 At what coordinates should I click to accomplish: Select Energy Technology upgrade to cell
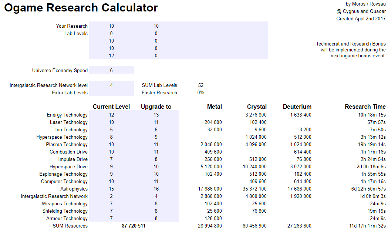[156, 115]
